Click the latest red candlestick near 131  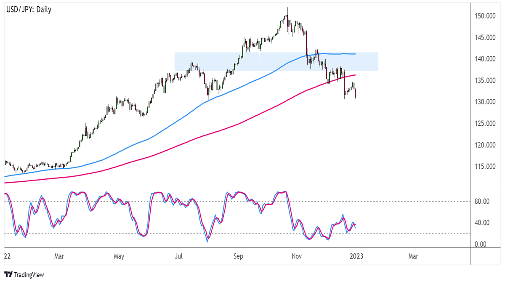pyautogui.click(x=356, y=93)
